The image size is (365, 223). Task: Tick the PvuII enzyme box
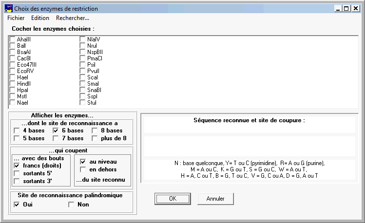point(82,71)
